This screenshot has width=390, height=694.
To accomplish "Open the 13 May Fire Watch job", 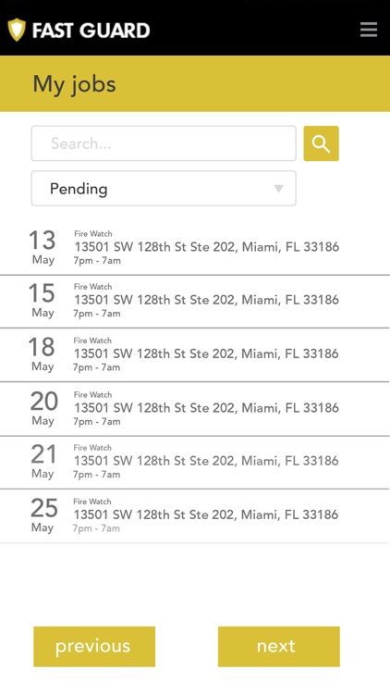I will tap(195, 248).
